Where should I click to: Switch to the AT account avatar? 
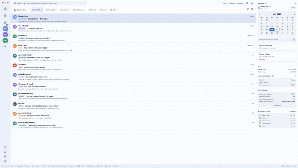5,35
